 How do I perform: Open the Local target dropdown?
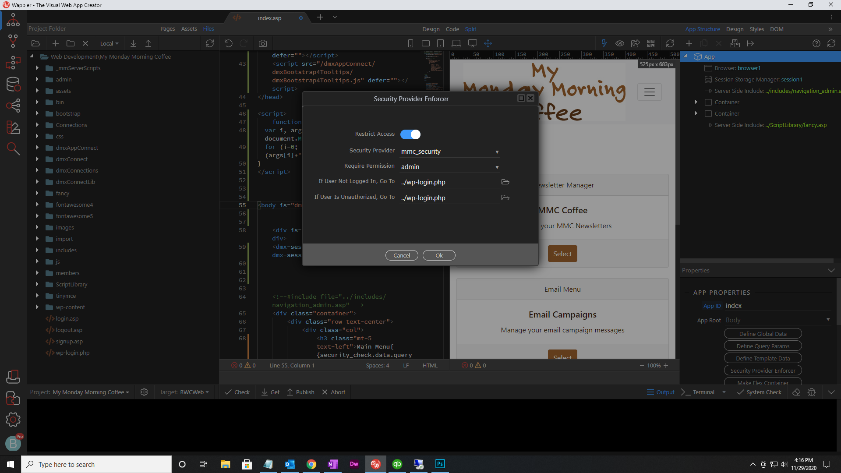tap(109, 43)
